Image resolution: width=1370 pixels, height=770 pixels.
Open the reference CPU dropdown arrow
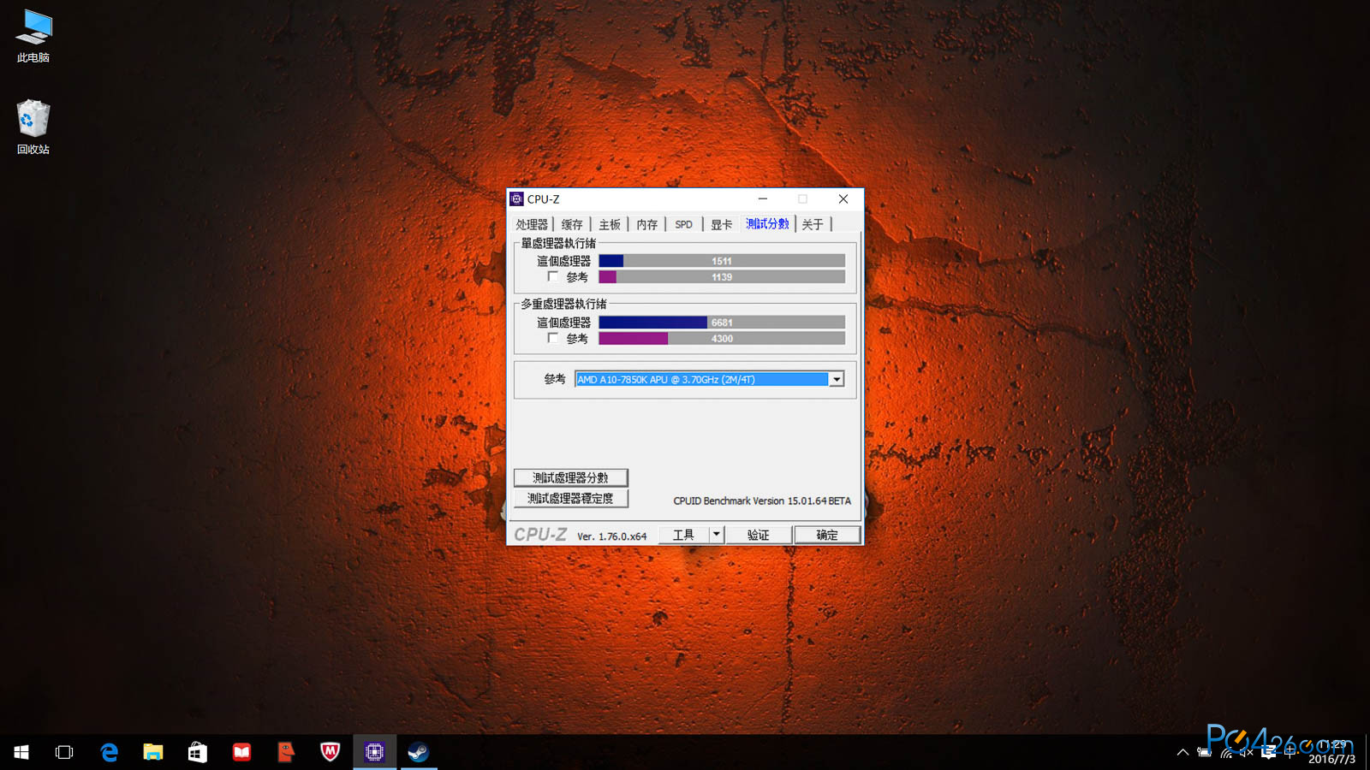pyautogui.click(x=837, y=379)
